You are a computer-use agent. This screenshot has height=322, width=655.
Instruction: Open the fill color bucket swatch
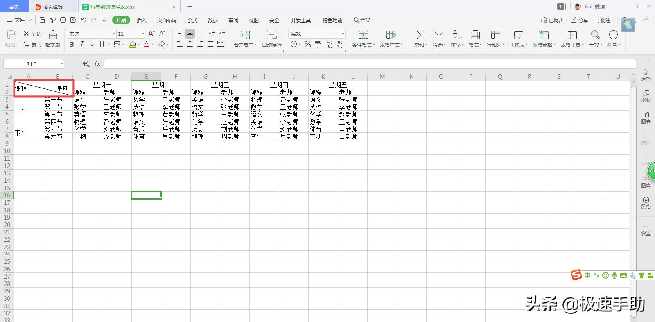pyautogui.click(x=132, y=44)
